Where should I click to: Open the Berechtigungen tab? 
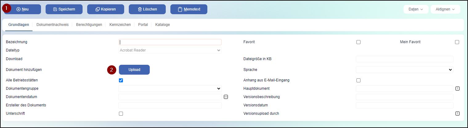point(89,25)
